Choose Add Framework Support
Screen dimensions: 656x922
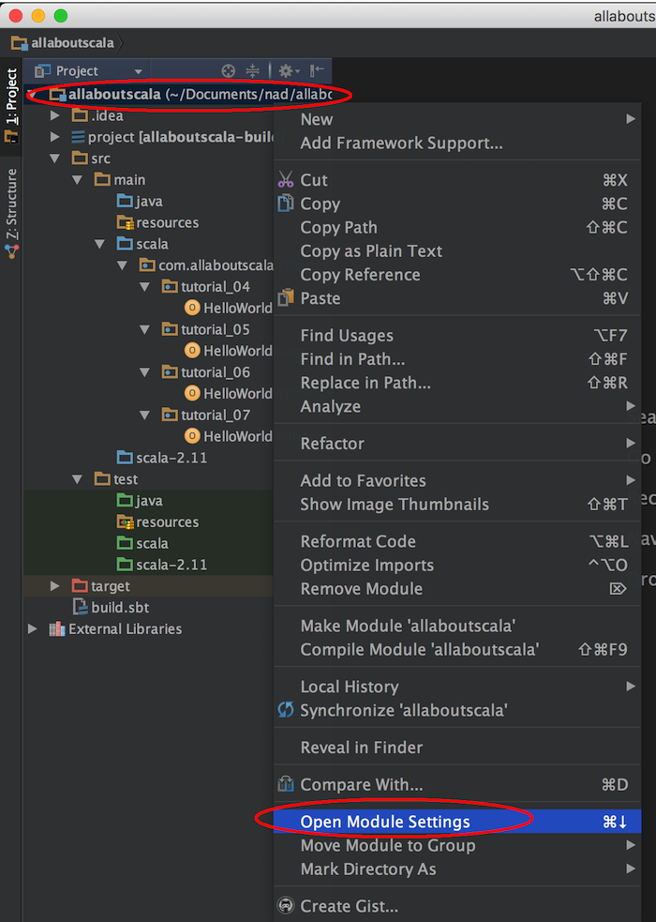[x=457, y=143]
